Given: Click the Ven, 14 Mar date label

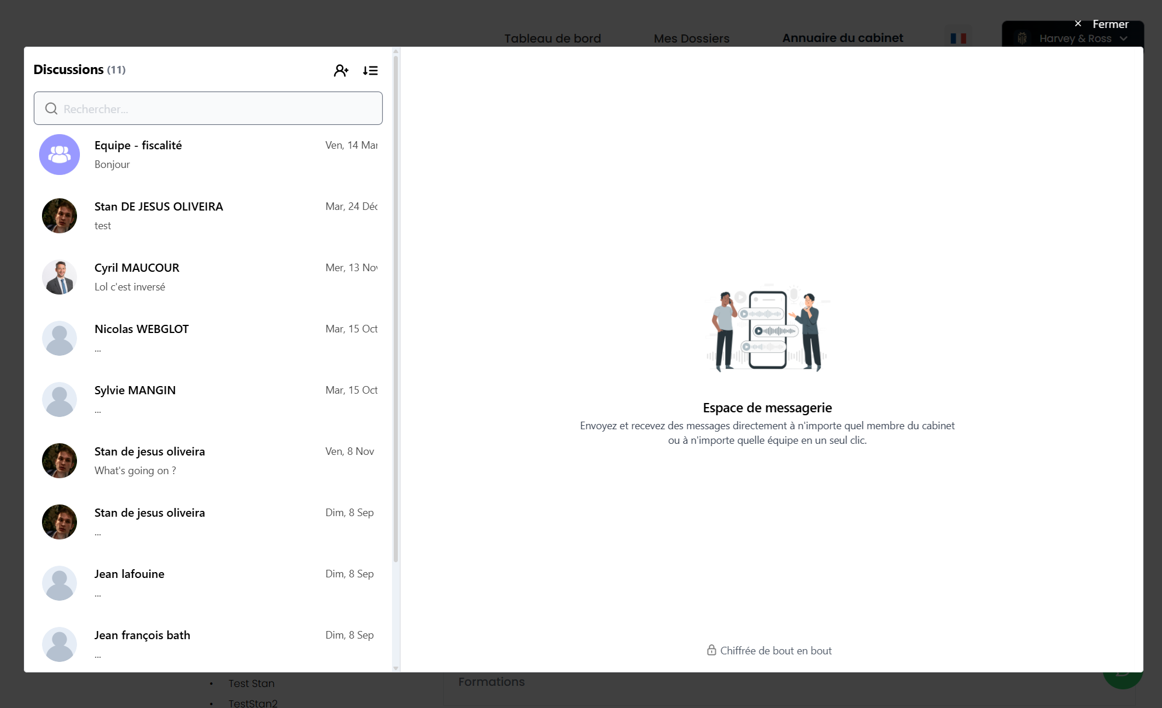Looking at the screenshot, I should (x=351, y=145).
